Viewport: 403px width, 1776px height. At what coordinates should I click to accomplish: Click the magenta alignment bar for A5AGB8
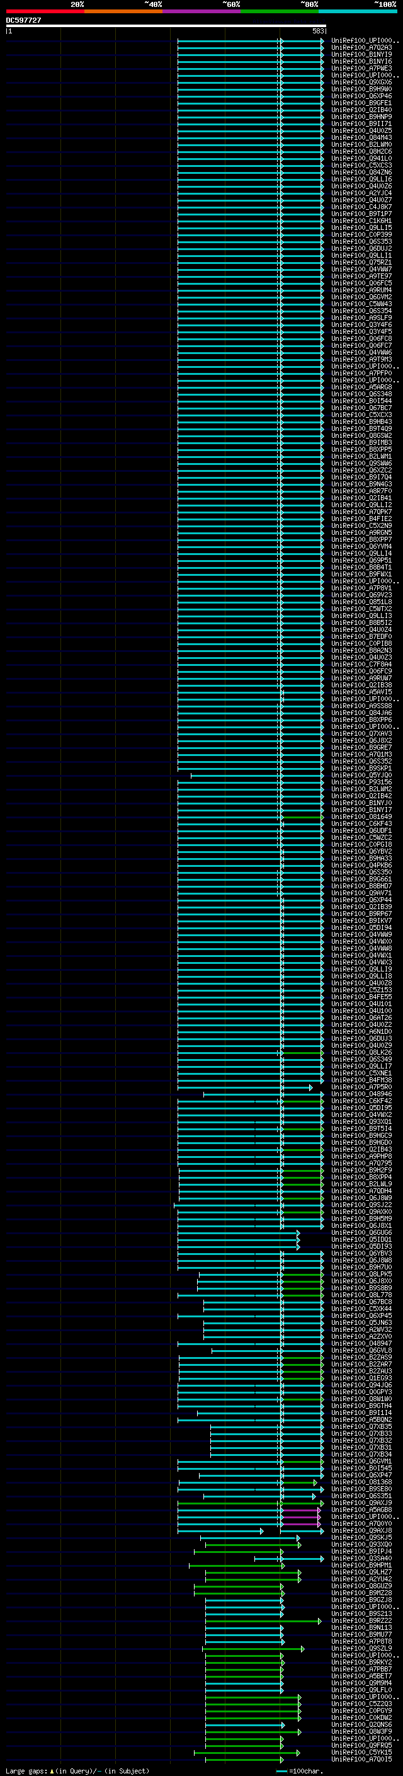[301, 1510]
